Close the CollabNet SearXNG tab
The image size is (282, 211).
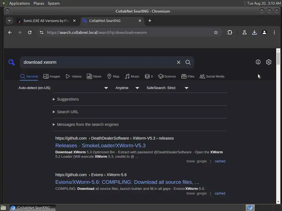pyautogui.click(x=140, y=21)
